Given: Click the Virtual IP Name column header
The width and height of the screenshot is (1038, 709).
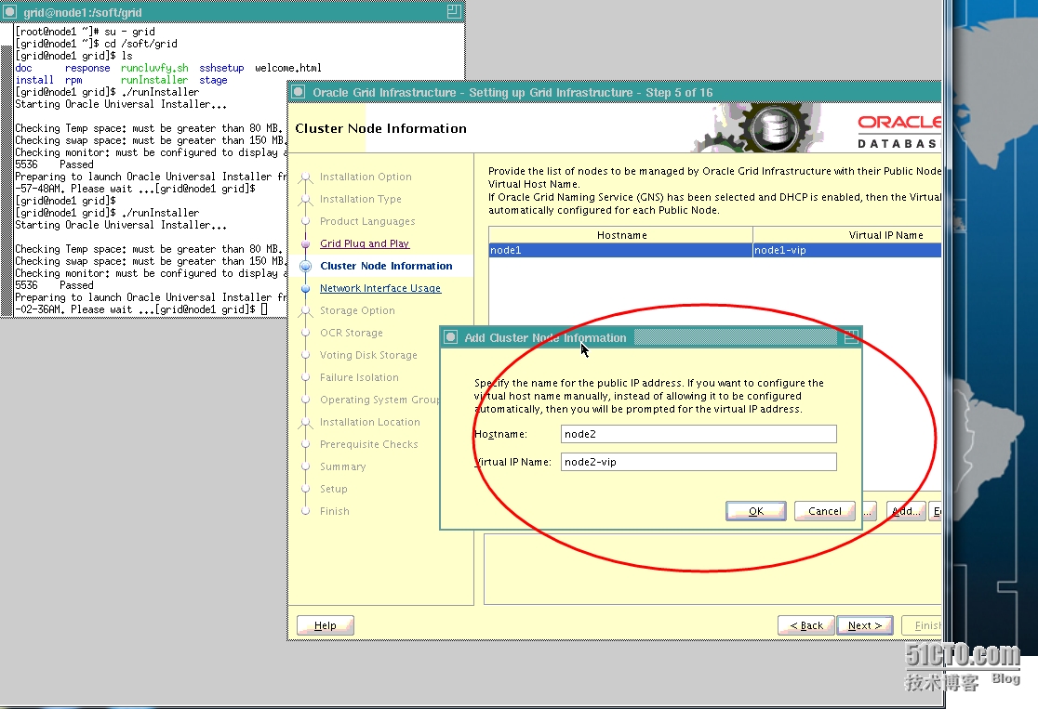Looking at the screenshot, I should point(847,235).
